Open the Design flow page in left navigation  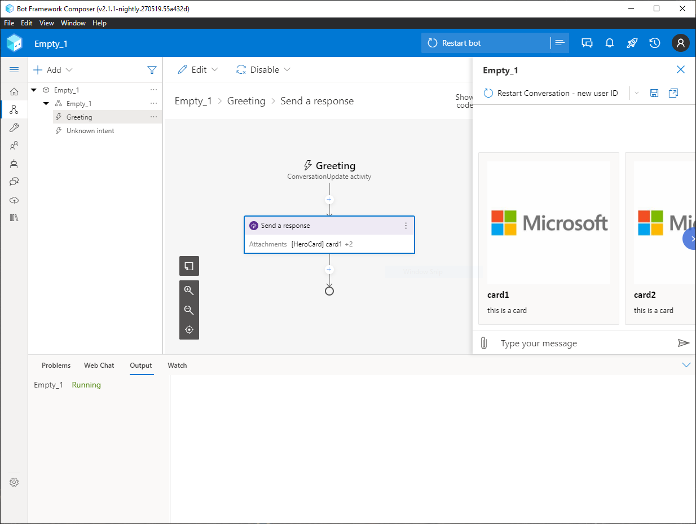[x=14, y=109]
